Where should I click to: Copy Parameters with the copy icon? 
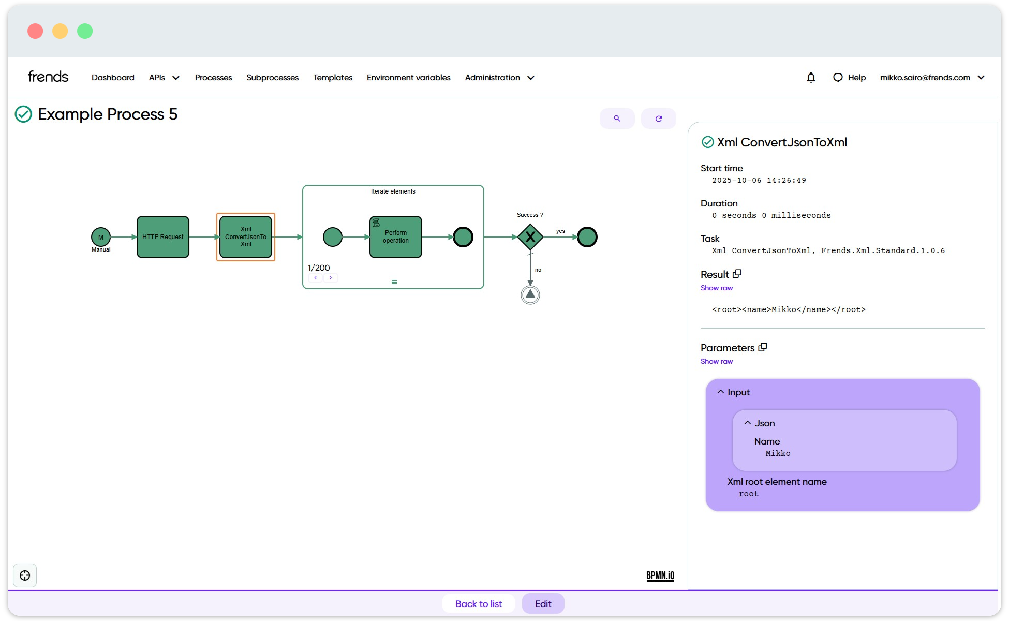(x=763, y=347)
